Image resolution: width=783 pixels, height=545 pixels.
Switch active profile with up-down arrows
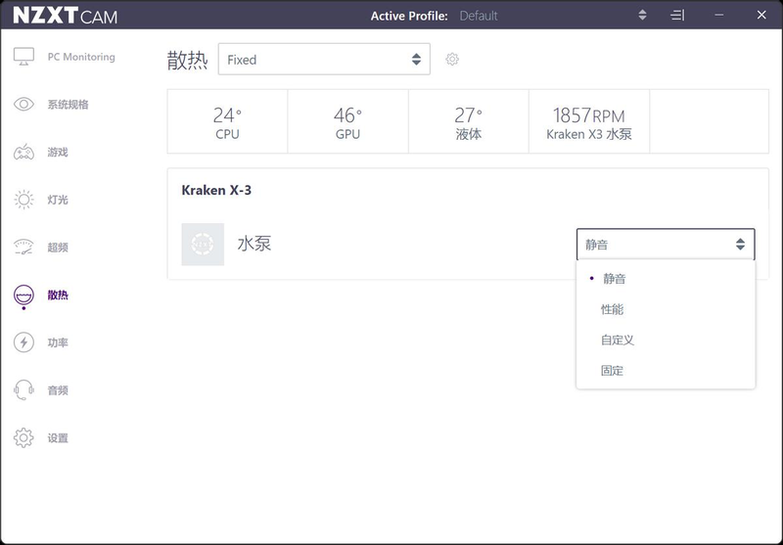(642, 16)
